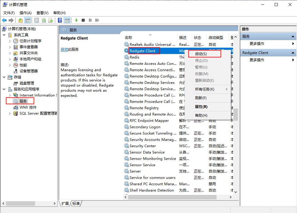
Task: Click the Refresh toolbar icon
Action: [44, 20]
